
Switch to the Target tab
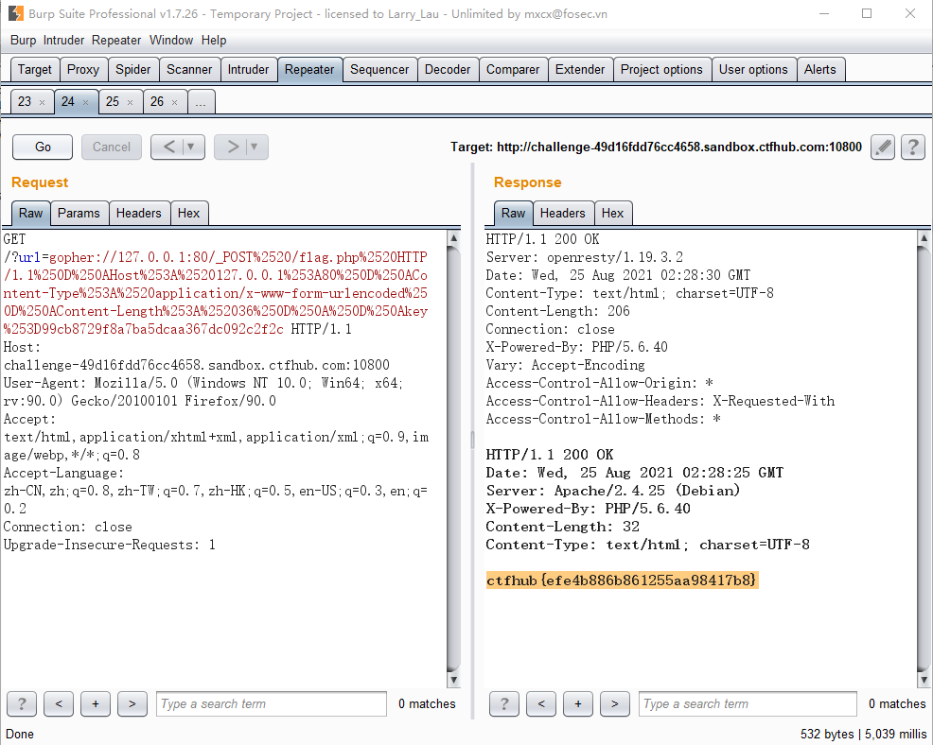pyautogui.click(x=35, y=70)
